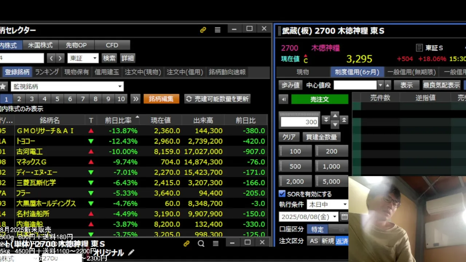
Task: Open the calendar date picker icon
Action: 344,217
